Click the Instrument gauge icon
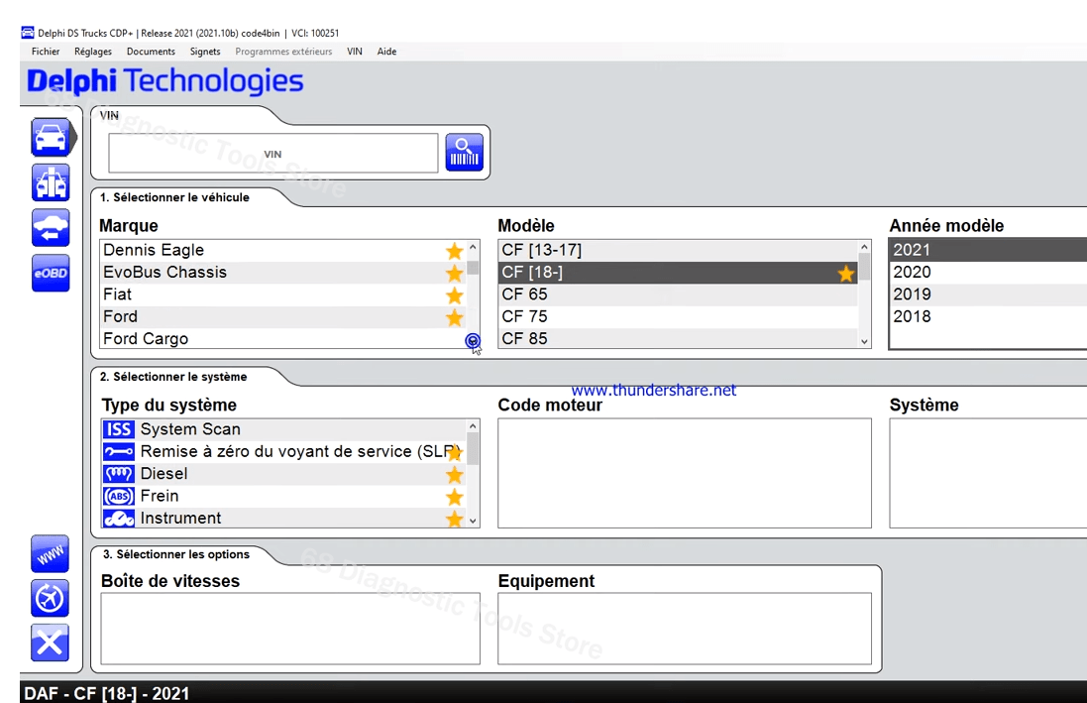The height and width of the screenshot is (703, 1087). tap(119, 518)
